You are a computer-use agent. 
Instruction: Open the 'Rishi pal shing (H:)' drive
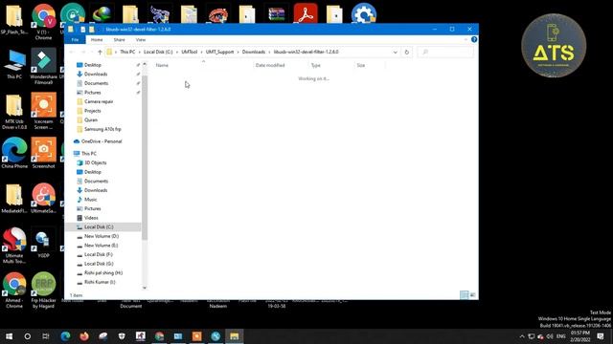click(103, 272)
